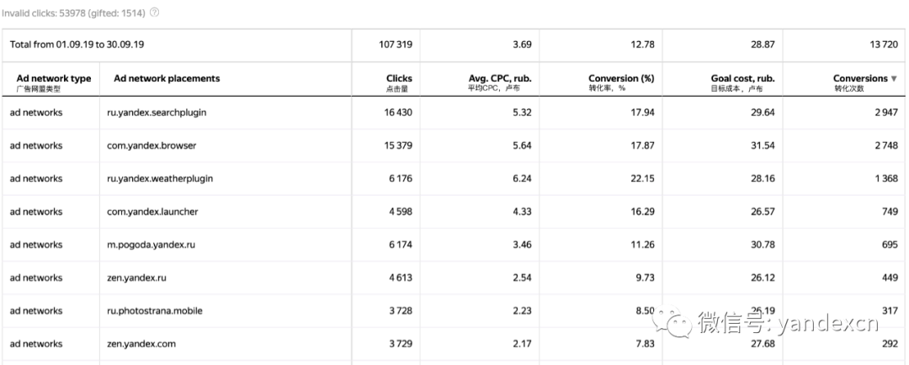Open m.pogoda.yandex.ru placement
Image resolution: width=909 pixels, height=365 pixels.
[x=151, y=245]
